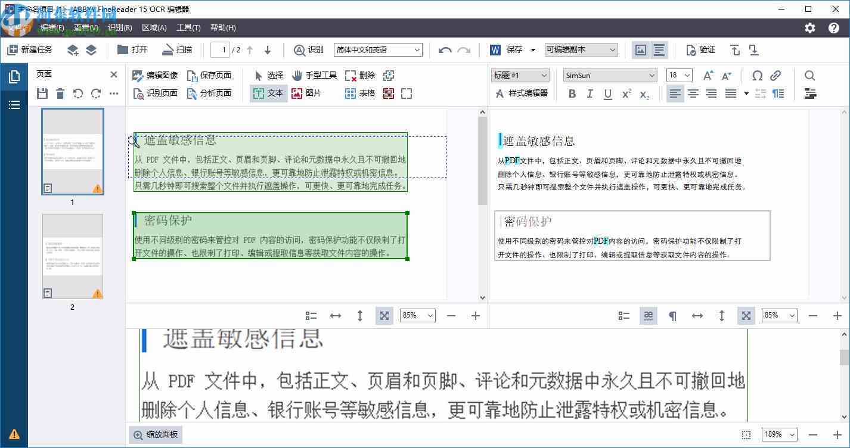This screenshot has width=850, height=448.
Task: Open the OCR language dropdown 简体中文和英语
Action: 378,50
